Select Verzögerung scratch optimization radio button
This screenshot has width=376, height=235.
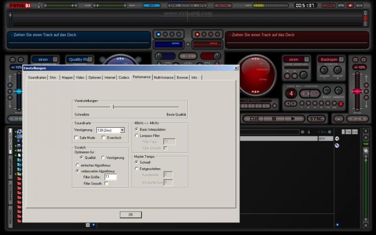[x=103, y=157]
